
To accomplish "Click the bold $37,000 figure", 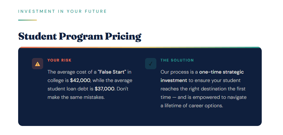I will (104, 89).
